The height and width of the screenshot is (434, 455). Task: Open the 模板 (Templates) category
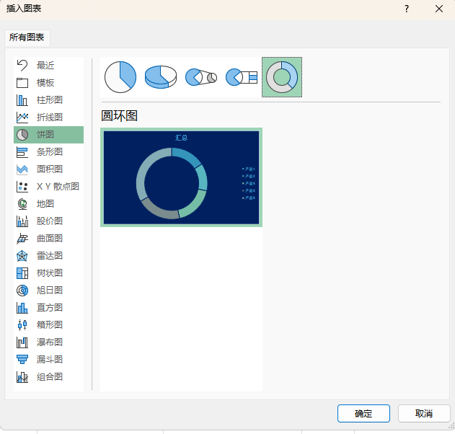[48, 83]
